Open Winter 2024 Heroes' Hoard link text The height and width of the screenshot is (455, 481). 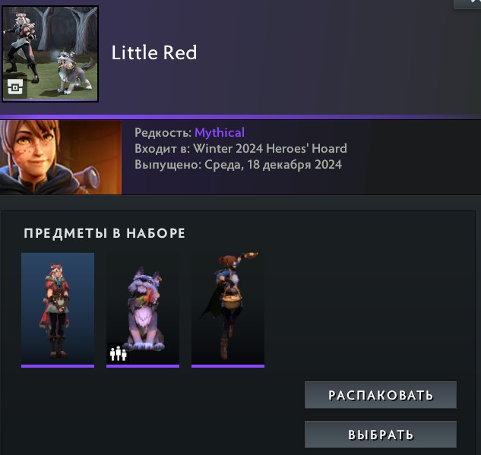point(270,148)
